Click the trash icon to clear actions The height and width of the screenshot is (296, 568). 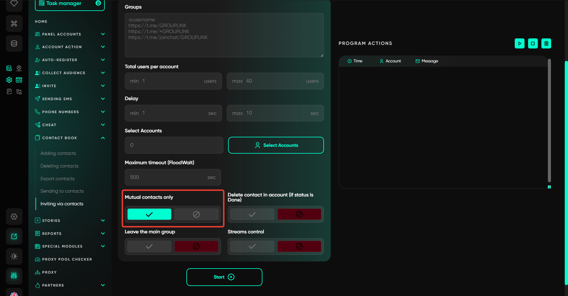click(x=546, y=43)
